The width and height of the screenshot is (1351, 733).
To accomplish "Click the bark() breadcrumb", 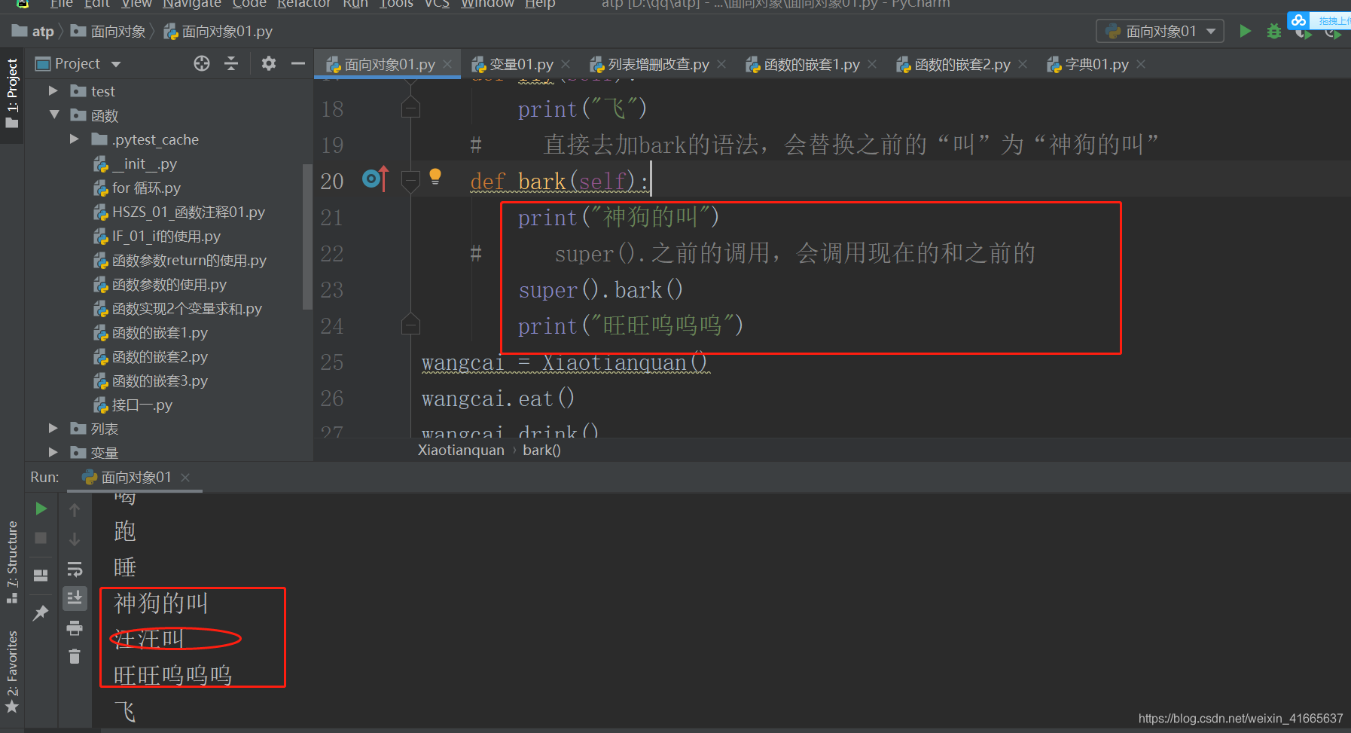I will point(541,450).
